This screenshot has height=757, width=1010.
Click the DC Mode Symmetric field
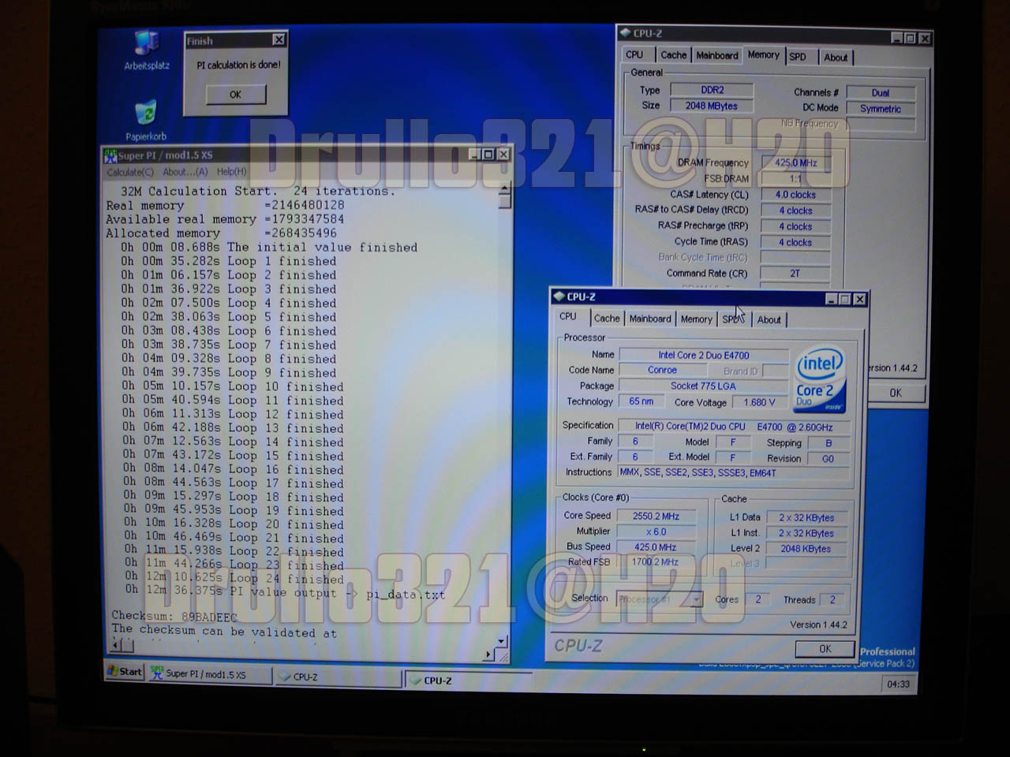(881, 109)
